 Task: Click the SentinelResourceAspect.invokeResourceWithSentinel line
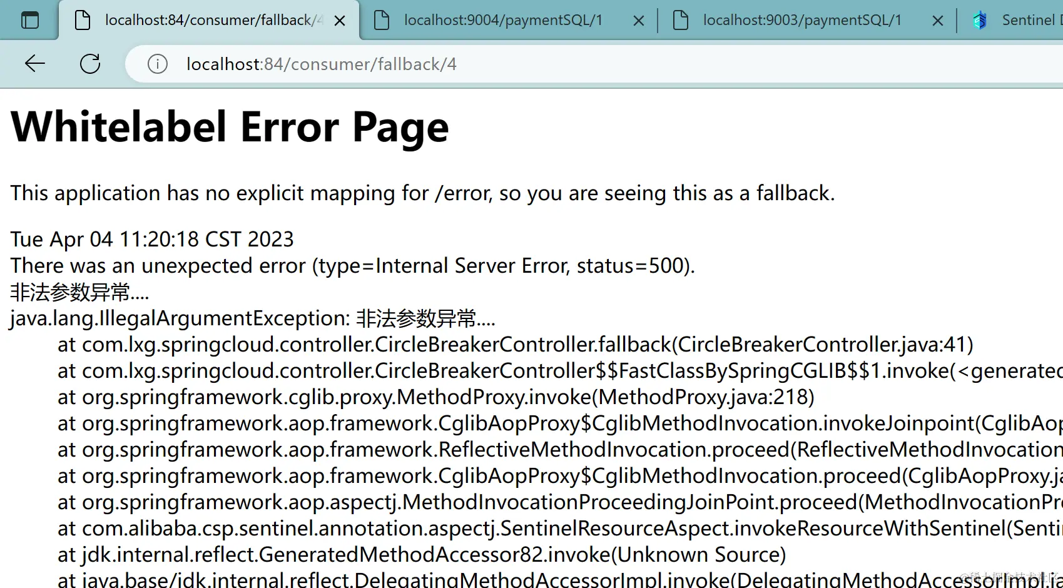tap(560, 529)
